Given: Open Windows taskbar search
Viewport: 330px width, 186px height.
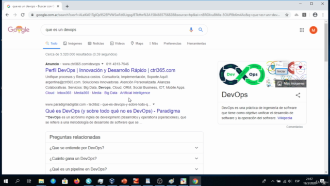Looking at the screenshot, I should point(18,181).
